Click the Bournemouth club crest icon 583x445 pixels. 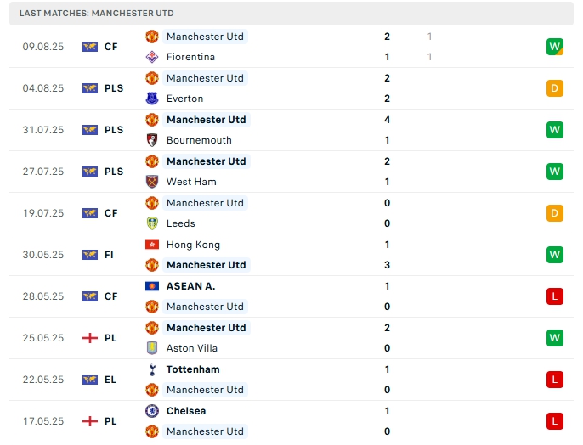pos(152,140)
